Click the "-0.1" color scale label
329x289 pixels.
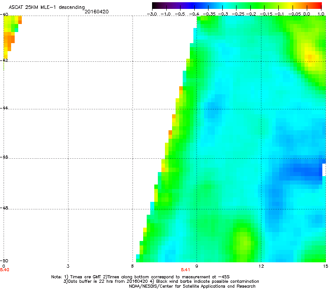(279, 14)
